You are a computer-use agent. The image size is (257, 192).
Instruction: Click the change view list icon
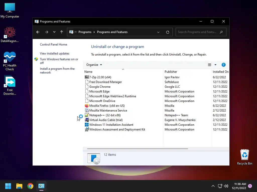[x=210, y=65]
